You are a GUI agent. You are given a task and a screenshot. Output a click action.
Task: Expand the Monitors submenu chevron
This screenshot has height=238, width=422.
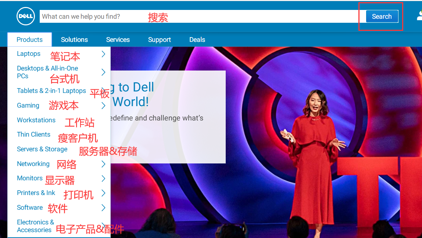(103, 178)
